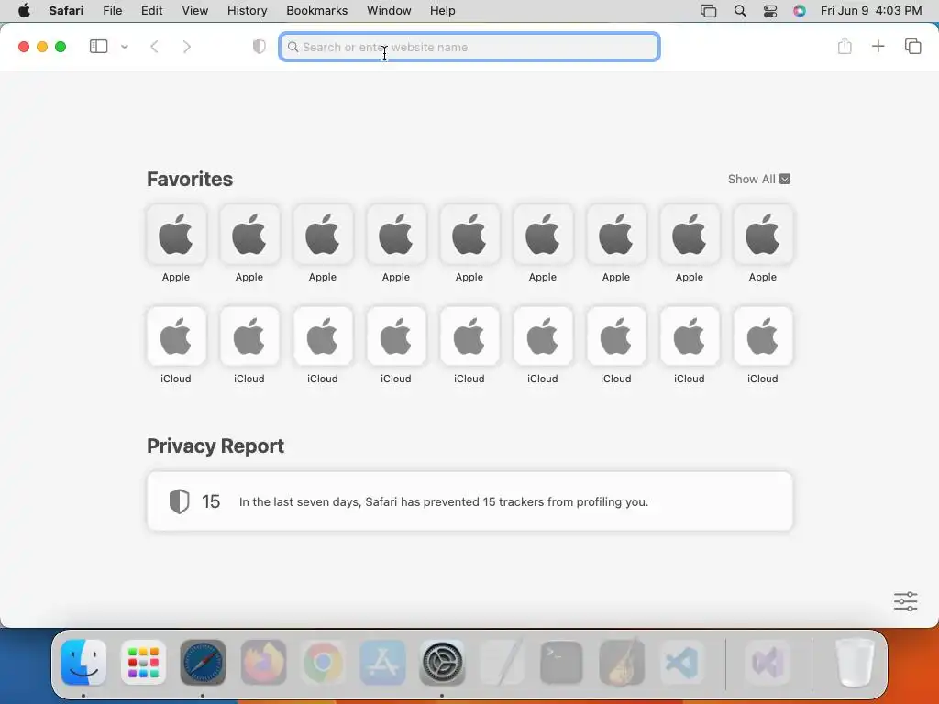Click the date and time in menu bar
939x704 pixels.
(x=871, y=11)
